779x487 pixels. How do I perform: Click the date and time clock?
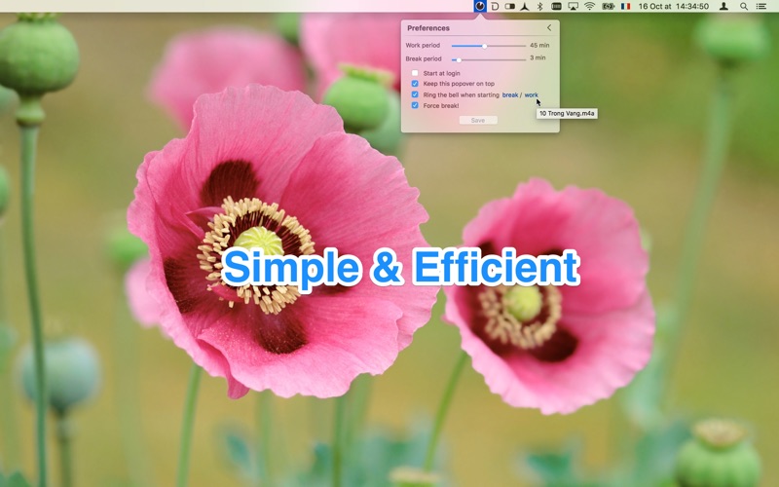(673, 7)
